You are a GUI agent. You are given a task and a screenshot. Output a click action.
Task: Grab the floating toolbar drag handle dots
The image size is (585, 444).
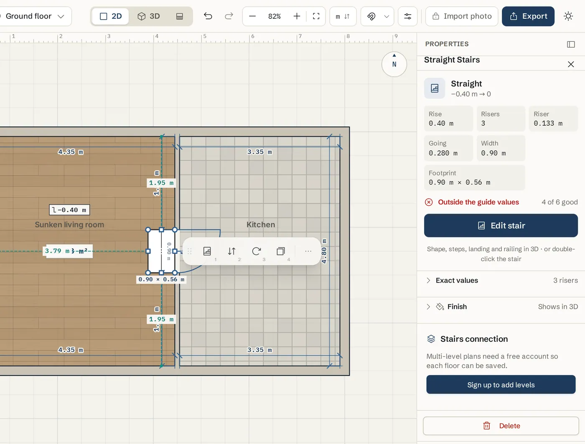click(189, 251)
